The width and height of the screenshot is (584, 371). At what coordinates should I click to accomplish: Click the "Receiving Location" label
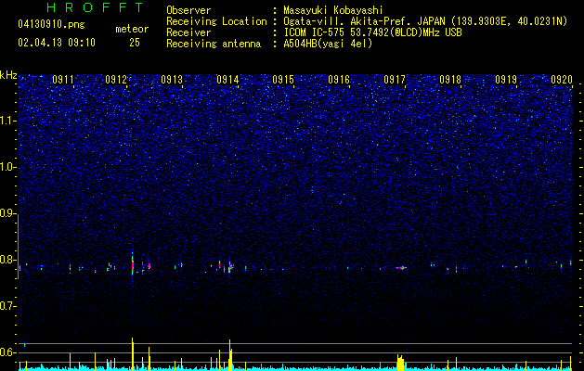[216, 21]
